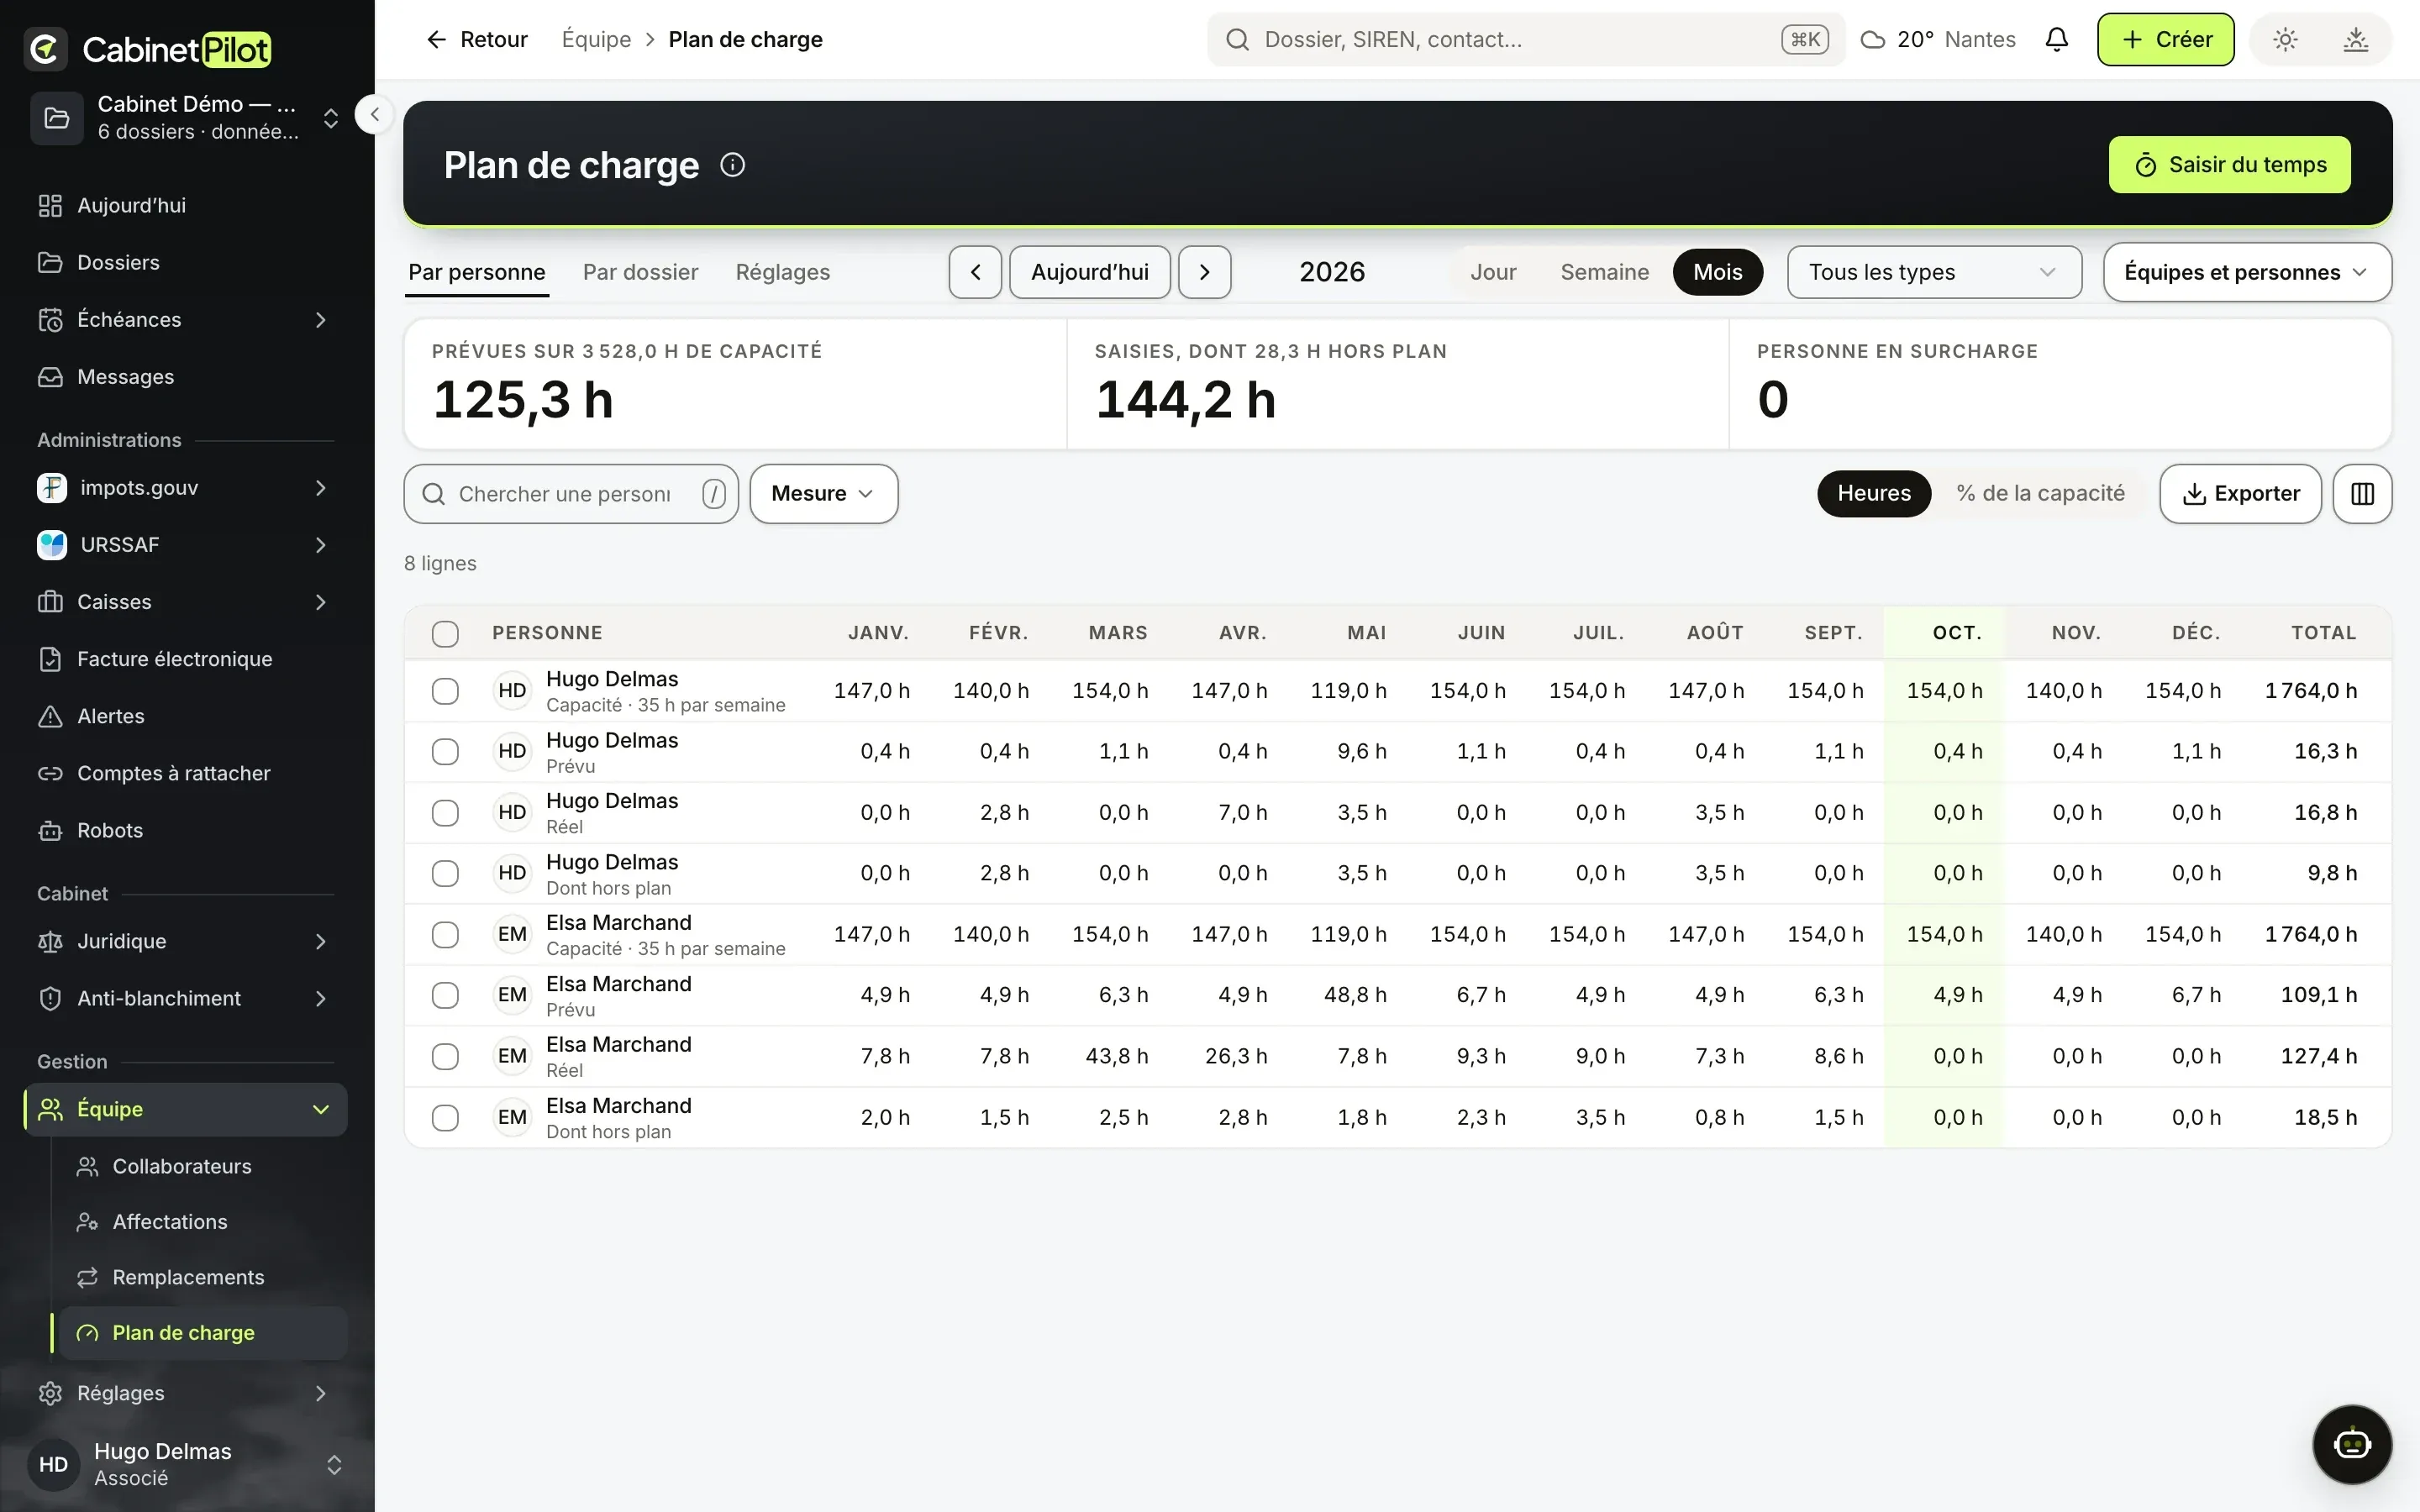Click the Créer button
Viewport: 2420px width, 1512px height.
pyautogui.click(x=2165, y=39)
